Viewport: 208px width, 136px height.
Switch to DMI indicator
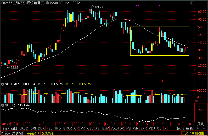coord(33,128)
